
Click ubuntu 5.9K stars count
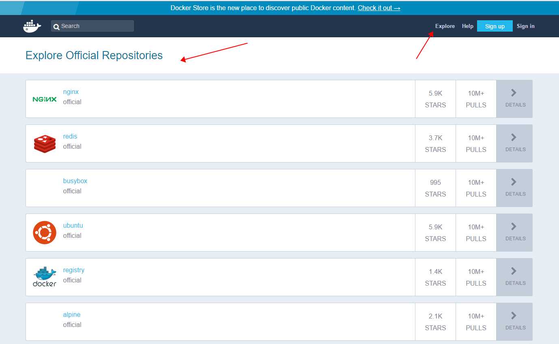(x=435, y=227)
